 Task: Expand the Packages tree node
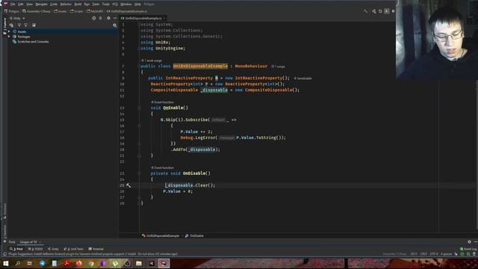[x=9, y=37]
